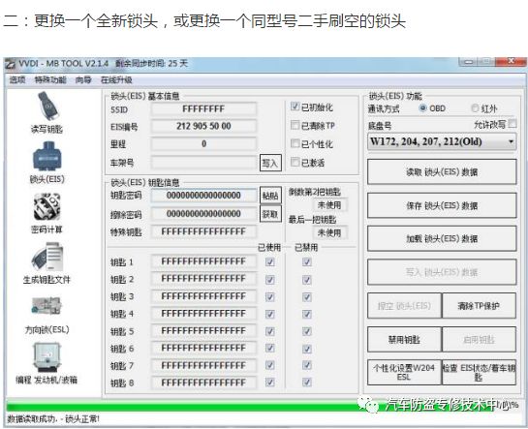This screenshot has height=429, width=528.
Task: Click status text 数据读取成功 - 锁头正常
Action: [x=53, y=419]
